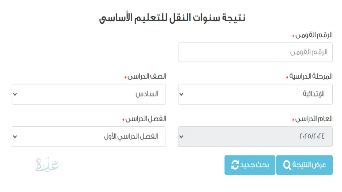Open the المرحلة الدراسية dropdown showing الإبتدائية

[255, 94]
